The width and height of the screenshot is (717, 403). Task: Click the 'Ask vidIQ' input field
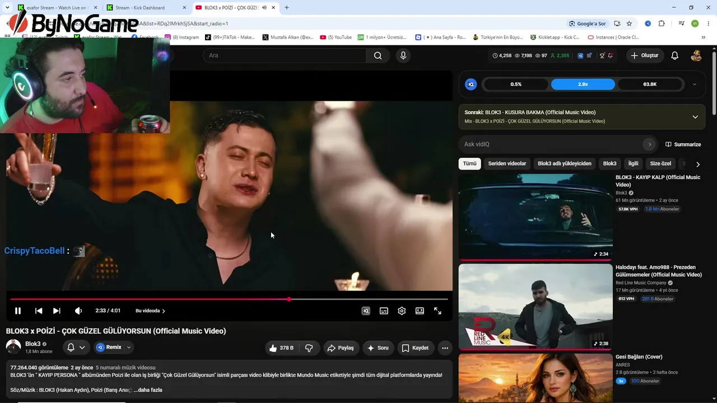(x=552, y=144)
